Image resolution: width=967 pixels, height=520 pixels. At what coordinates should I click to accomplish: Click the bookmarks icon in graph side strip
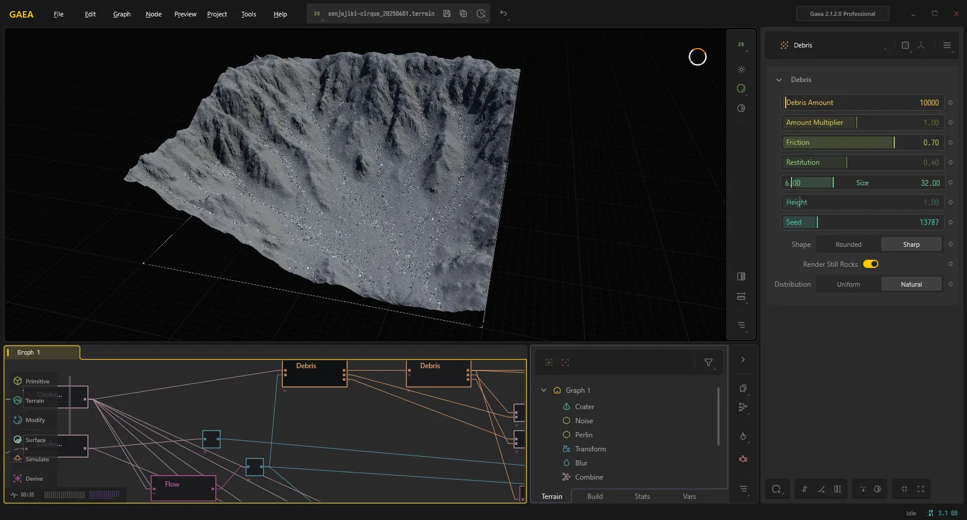pos(743,389)
